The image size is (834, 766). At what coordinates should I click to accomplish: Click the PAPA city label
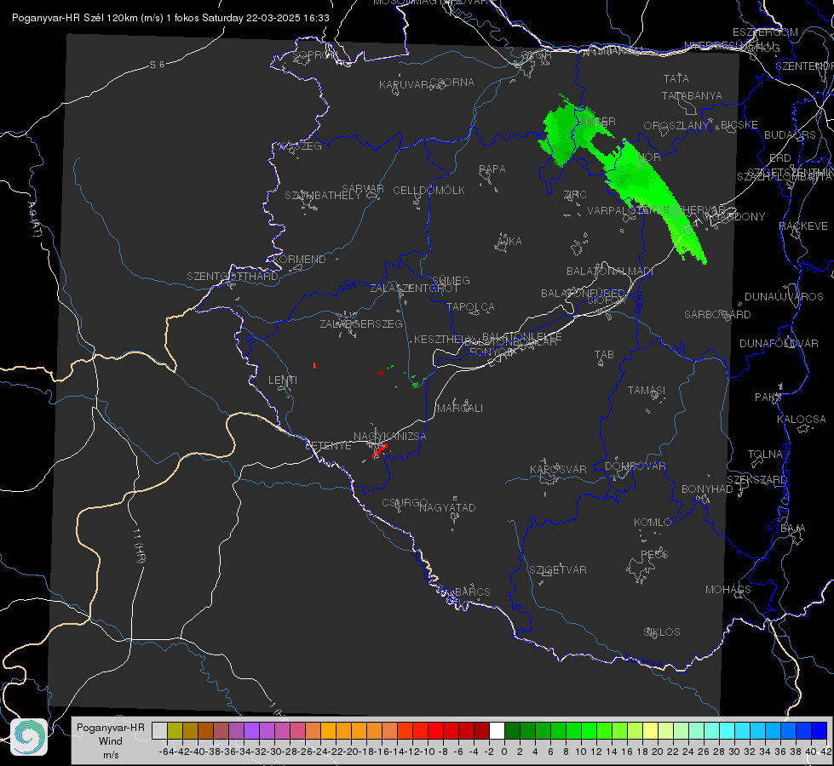pyautogui.click(x=492, y=169)
